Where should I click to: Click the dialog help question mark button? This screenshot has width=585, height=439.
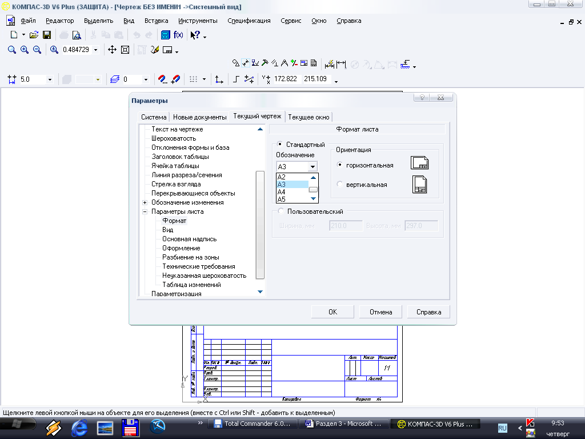(x=422, y=97)
